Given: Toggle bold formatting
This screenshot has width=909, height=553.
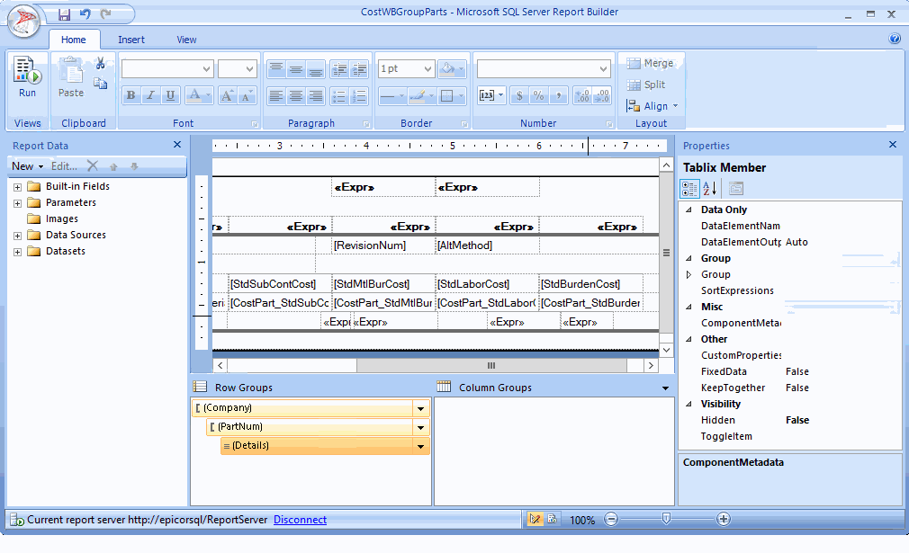Looking at the screenshot, I should [131, 95].
